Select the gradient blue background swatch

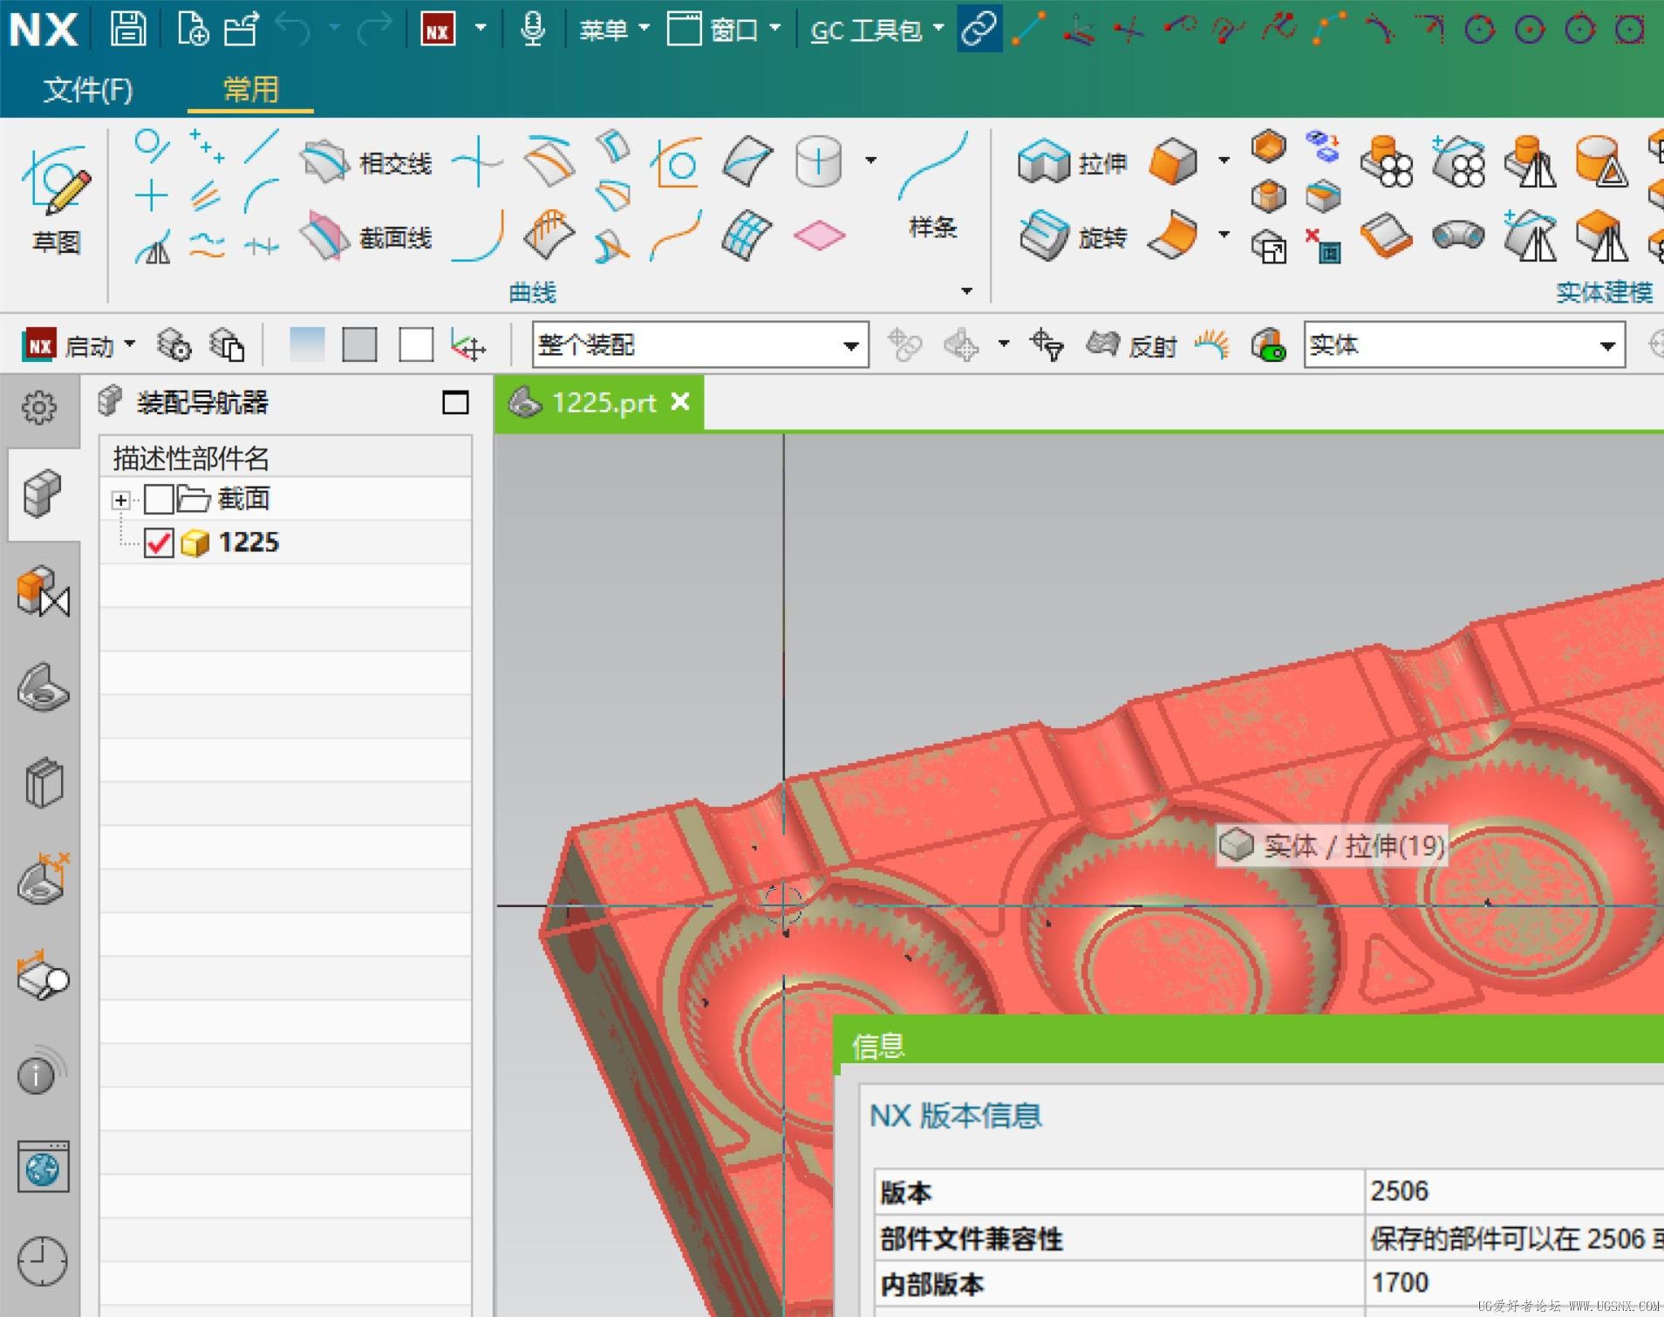(307, 345)
